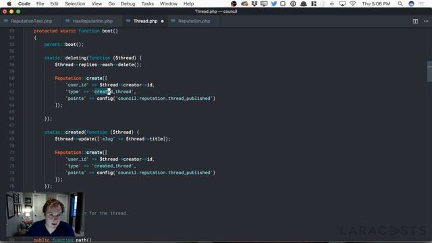Click the clock showing Thu 5:06 PM

(376, 3)
